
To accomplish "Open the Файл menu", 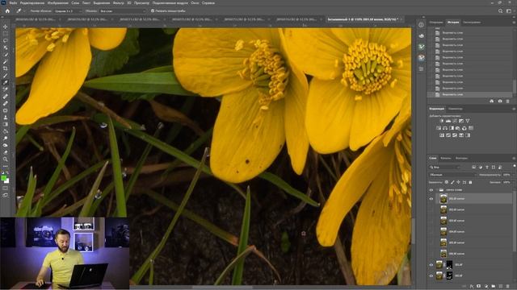I will pyautogui.click(x=13, y=3).
